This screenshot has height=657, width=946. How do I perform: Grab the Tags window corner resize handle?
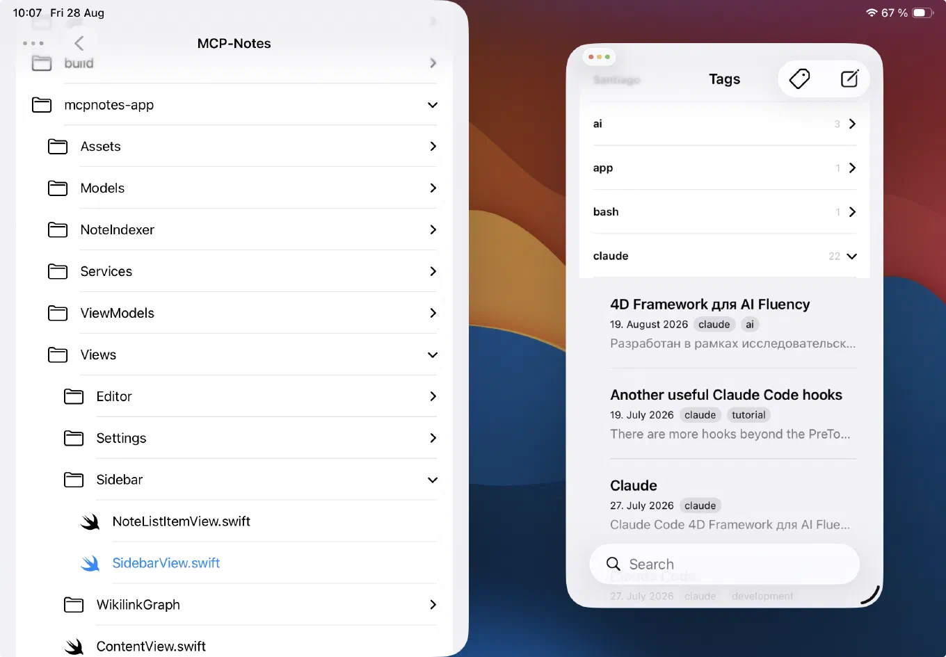click(x=871, y=595)
